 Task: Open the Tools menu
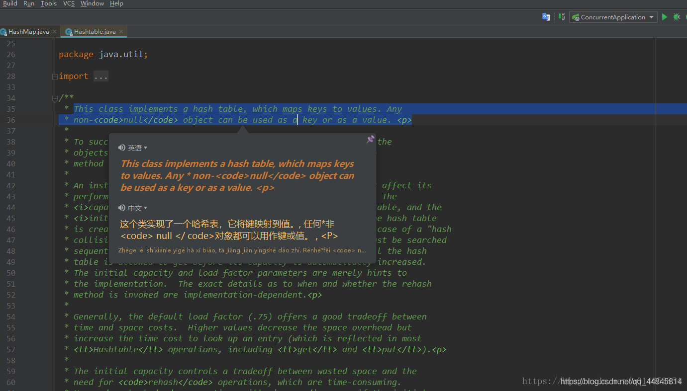click(x=48, y=3)
